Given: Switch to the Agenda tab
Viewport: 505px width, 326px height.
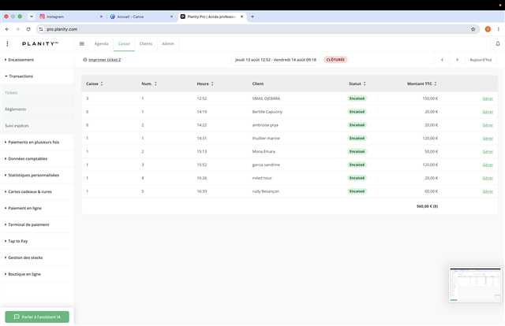Looking at the screenshot, I should click(102, 44).
